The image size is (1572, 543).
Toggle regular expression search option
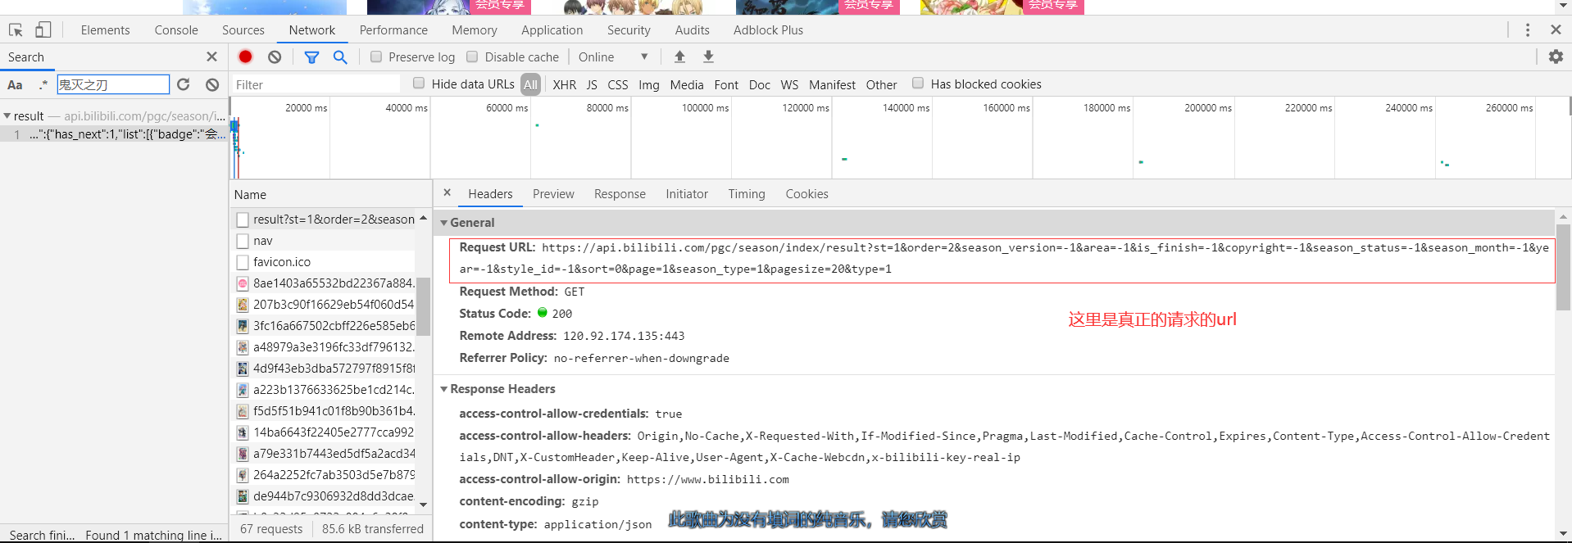[43, 84]
